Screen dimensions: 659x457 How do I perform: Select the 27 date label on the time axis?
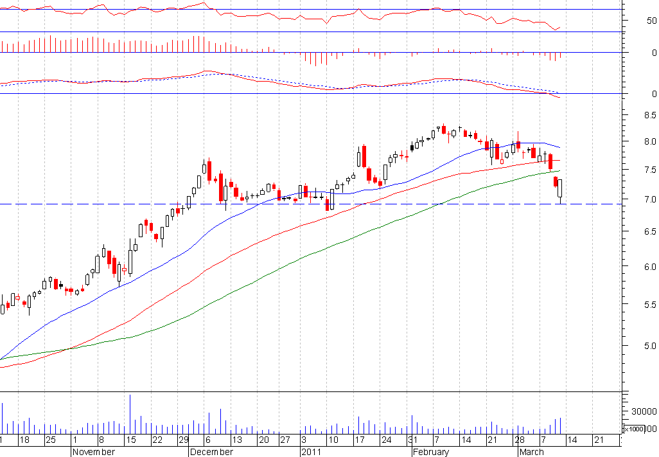(285, 440)
